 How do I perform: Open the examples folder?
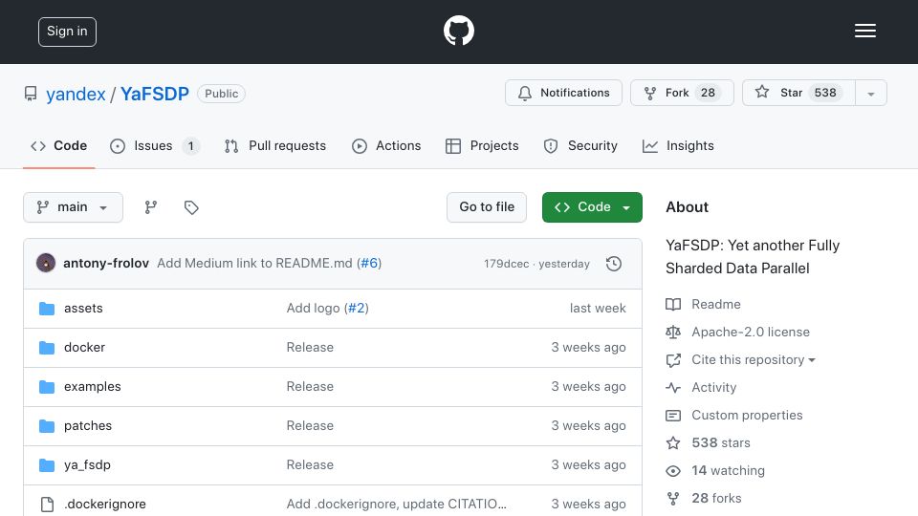coord(93,387)
